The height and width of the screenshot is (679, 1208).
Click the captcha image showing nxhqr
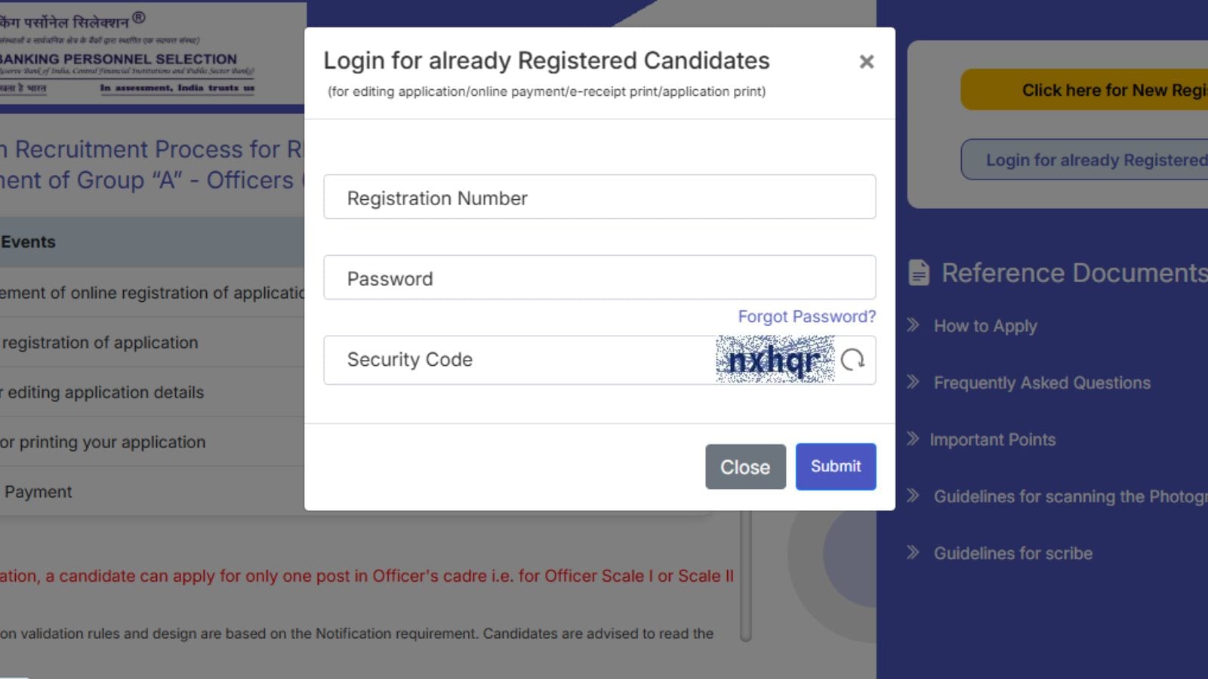(x=775, y=360)
